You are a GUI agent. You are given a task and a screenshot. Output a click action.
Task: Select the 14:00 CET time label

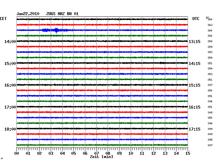tap(10, 42)
